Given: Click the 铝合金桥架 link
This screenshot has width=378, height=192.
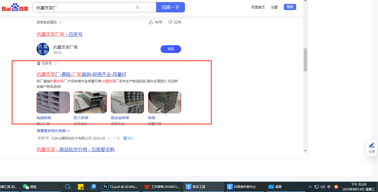Looking at the screenshot, I should click(x=120, y=118).
